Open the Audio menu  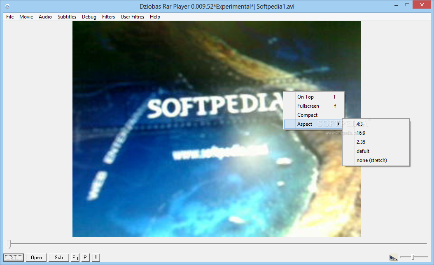point(45,17)
